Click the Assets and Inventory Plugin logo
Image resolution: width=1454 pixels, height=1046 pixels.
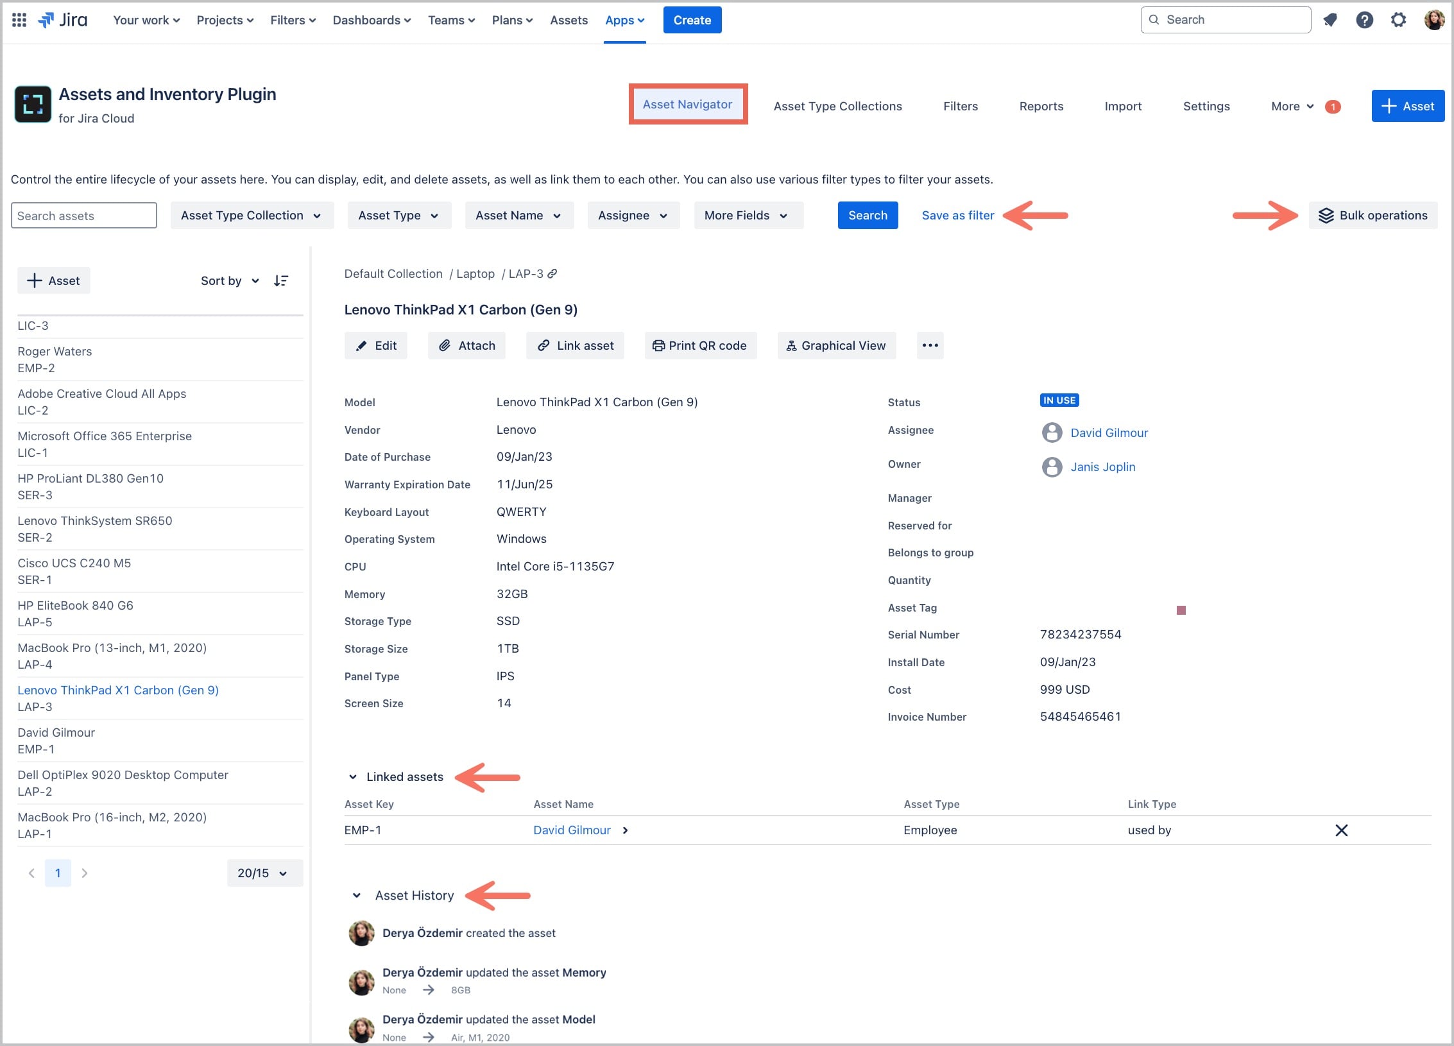pos(33,104)
